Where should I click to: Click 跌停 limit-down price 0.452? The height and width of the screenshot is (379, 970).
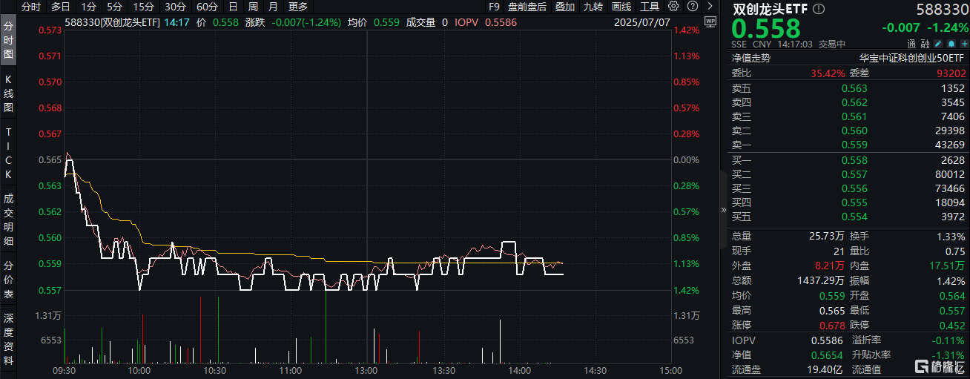[952, 325]
